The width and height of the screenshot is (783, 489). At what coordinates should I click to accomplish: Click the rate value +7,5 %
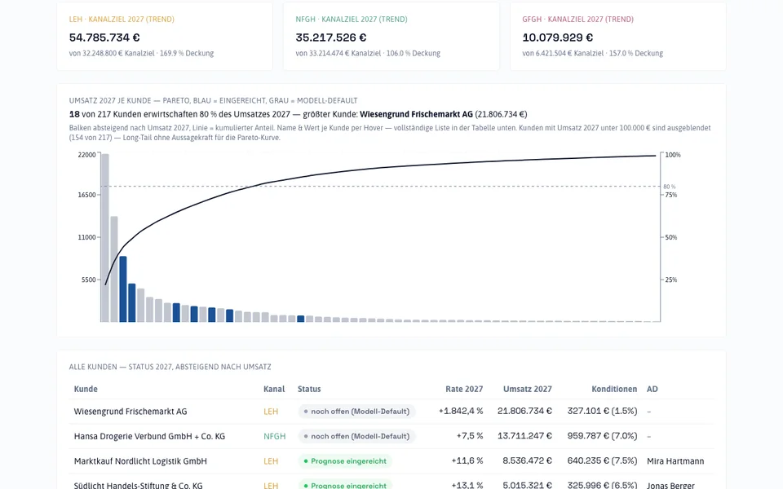(470, 436)
